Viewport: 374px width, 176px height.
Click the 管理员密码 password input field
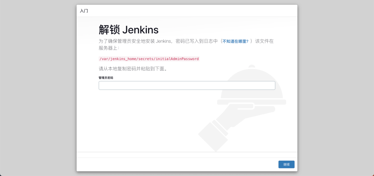[x=187, y=85]
